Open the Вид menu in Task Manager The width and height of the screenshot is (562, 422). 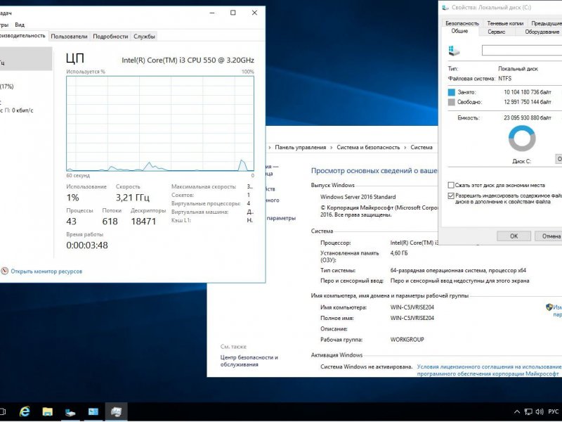[20, 25]
